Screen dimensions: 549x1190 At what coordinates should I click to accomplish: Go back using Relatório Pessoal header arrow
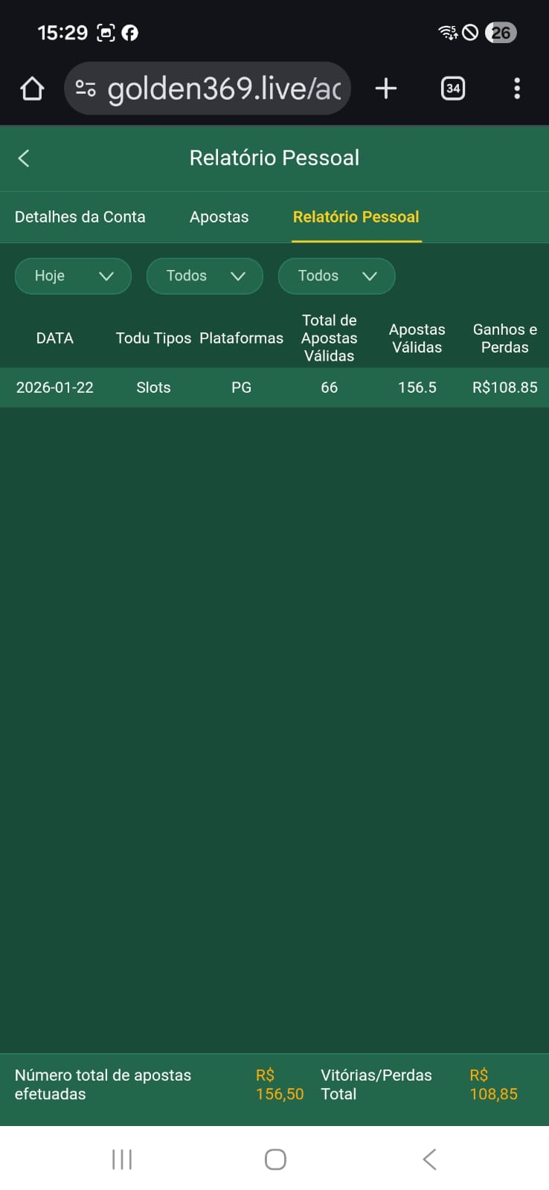(x=24, y=158)
